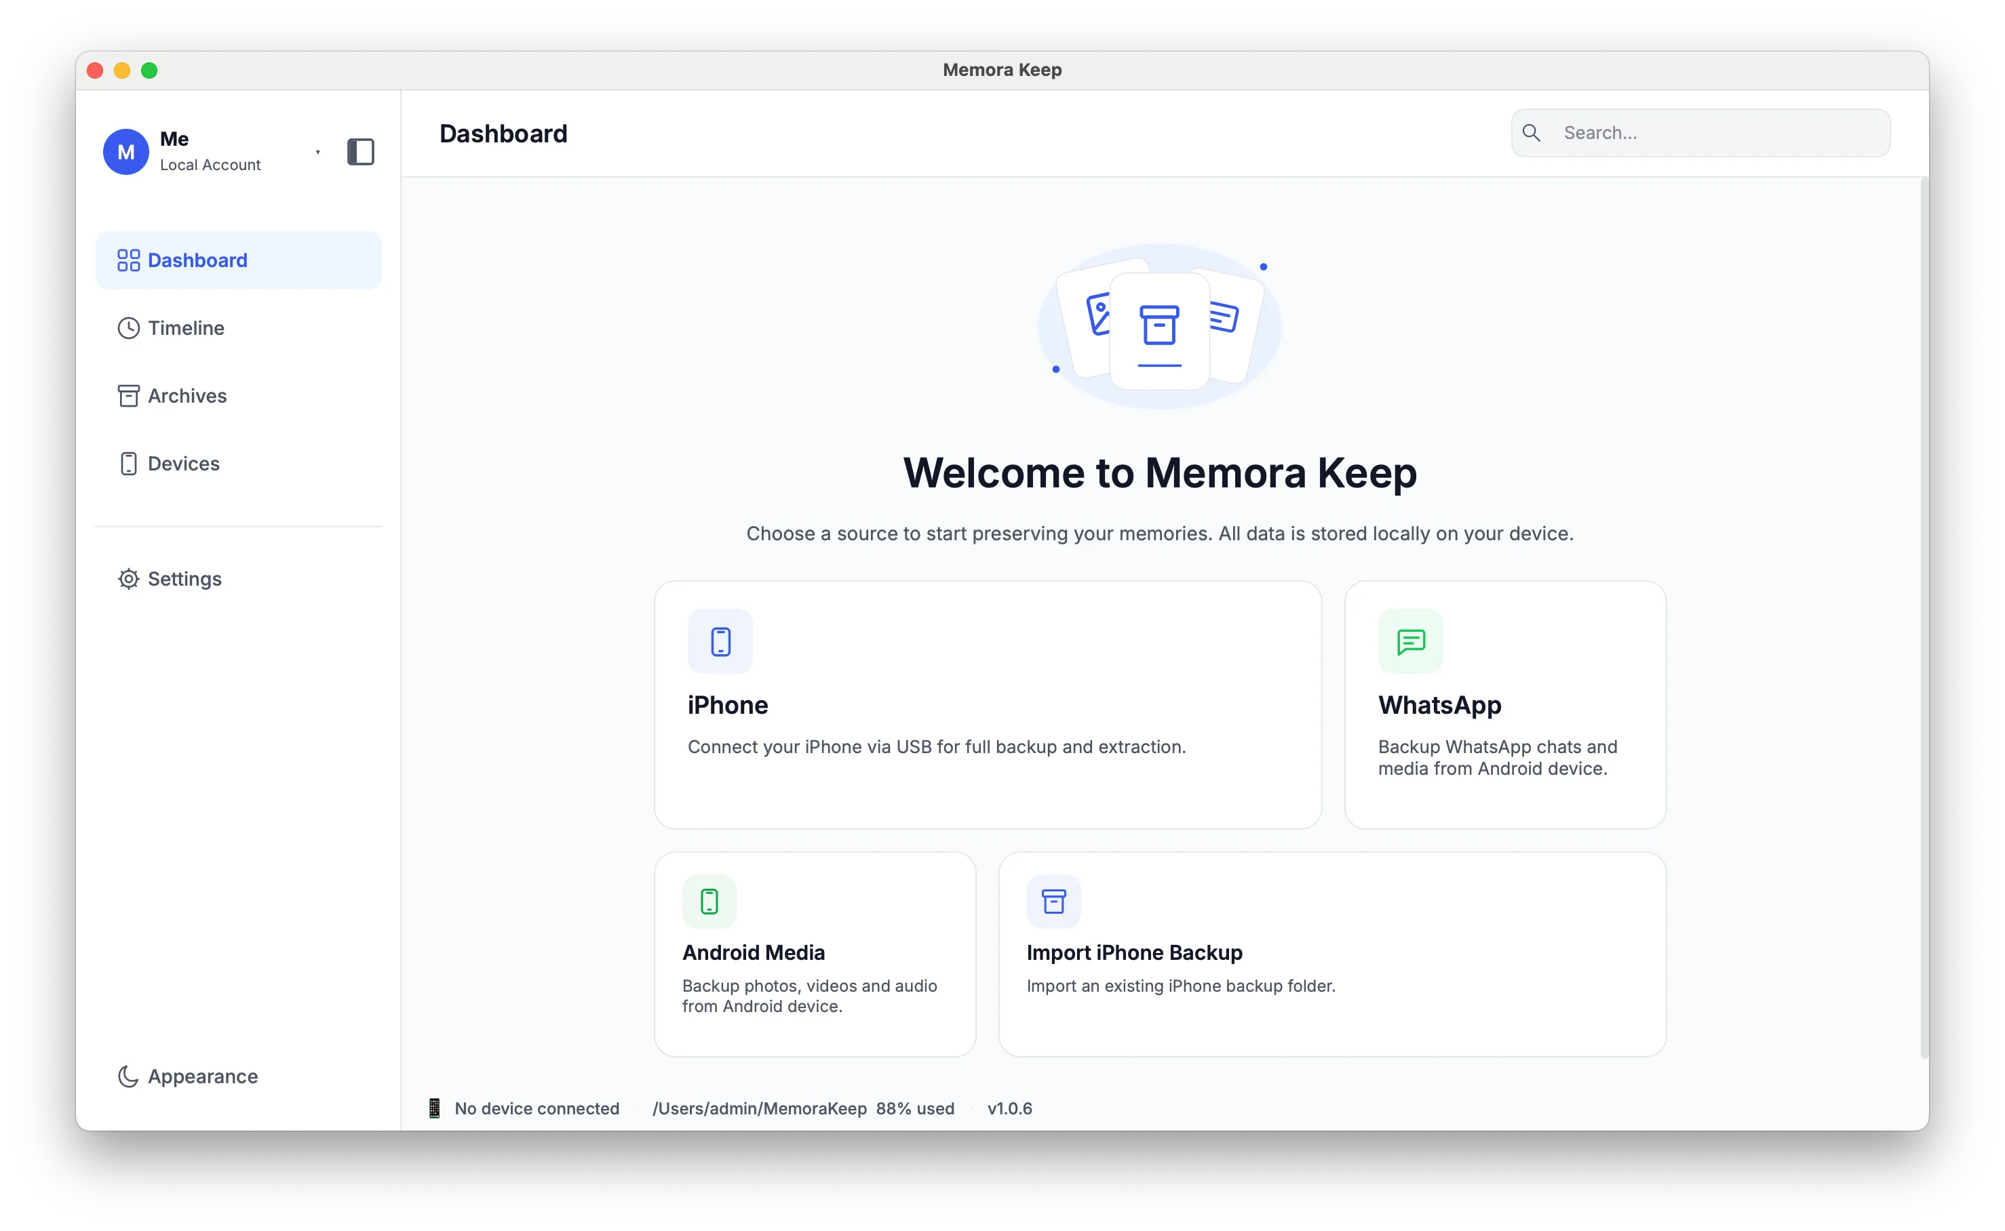Screen dimensions: 2005x1231
Task: Click the search magnifier icon
Action: click(1531, 133)
